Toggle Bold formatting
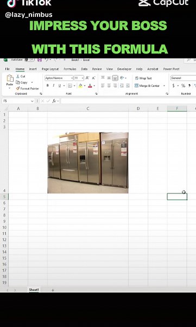 (x=48, y=86)
